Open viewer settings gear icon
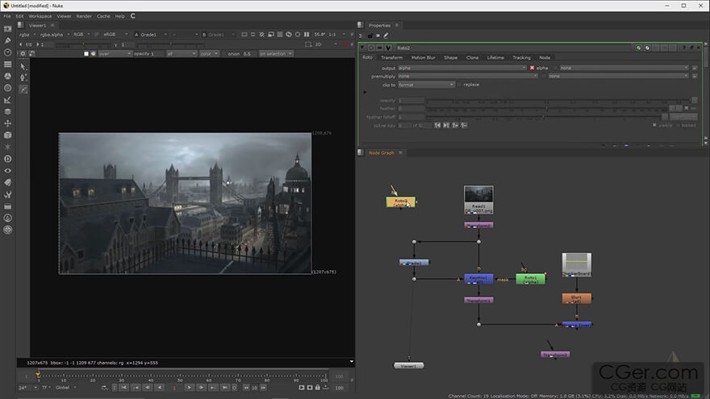 tap(23, 53)
